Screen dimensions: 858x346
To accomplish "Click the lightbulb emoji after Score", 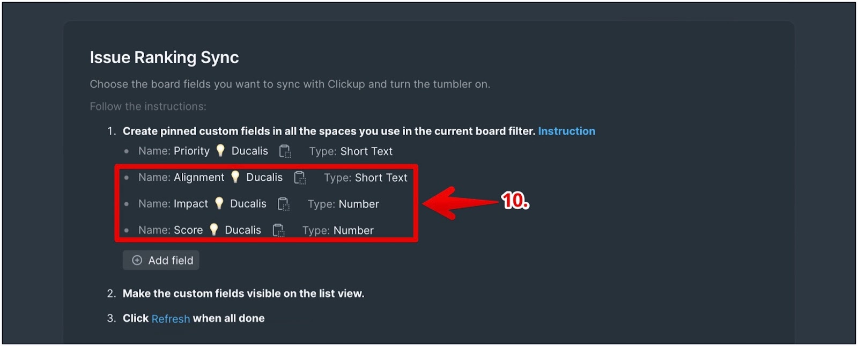I will pos(213,230).
